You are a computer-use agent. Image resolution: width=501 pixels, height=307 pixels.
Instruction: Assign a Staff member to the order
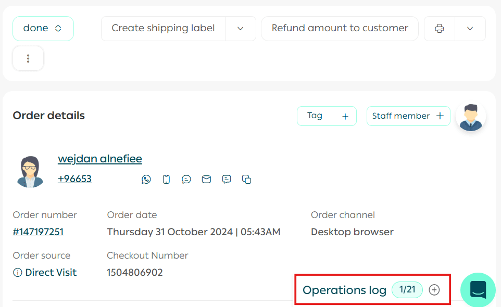(x=408, y=116)
